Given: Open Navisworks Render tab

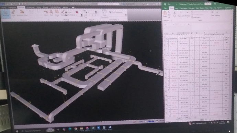Looking at the screenshot, I should [x=65, y=7].
